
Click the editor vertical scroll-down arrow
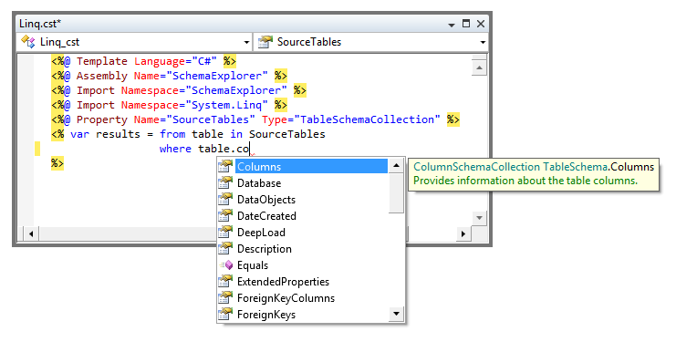pyautogui.click(x=479, y=218)
